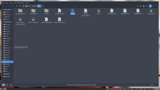This screenshot has width=160, height=90.
Task: Toggle the location entry icon
Action: click(137, 6)
